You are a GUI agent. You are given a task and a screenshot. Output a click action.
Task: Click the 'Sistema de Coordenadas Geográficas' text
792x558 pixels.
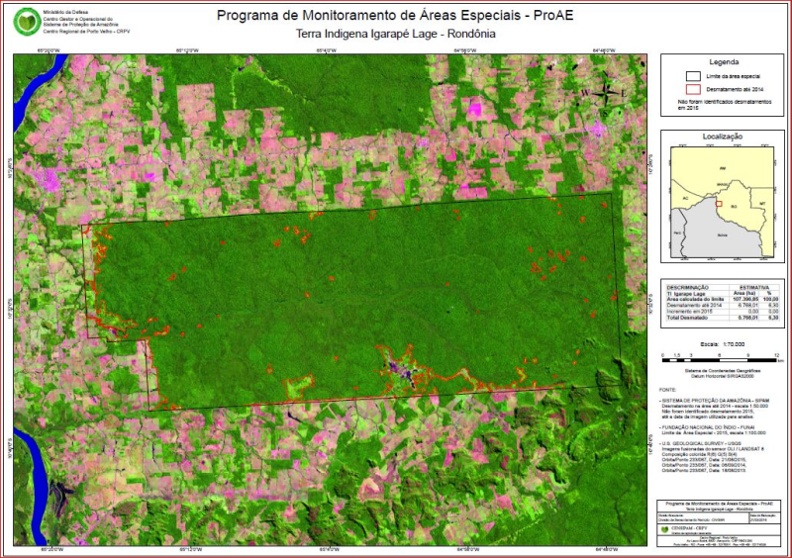pos(723,371)
